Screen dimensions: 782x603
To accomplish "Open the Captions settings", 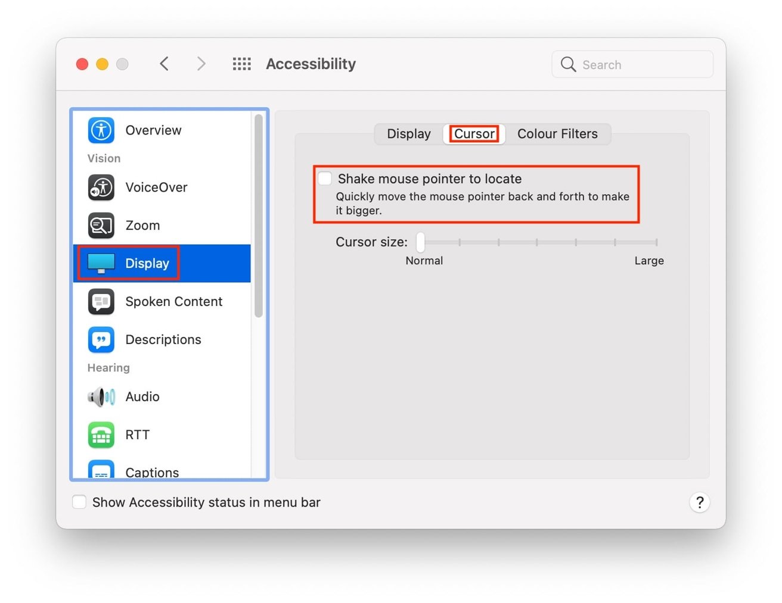I will click(x=100, y=470).
